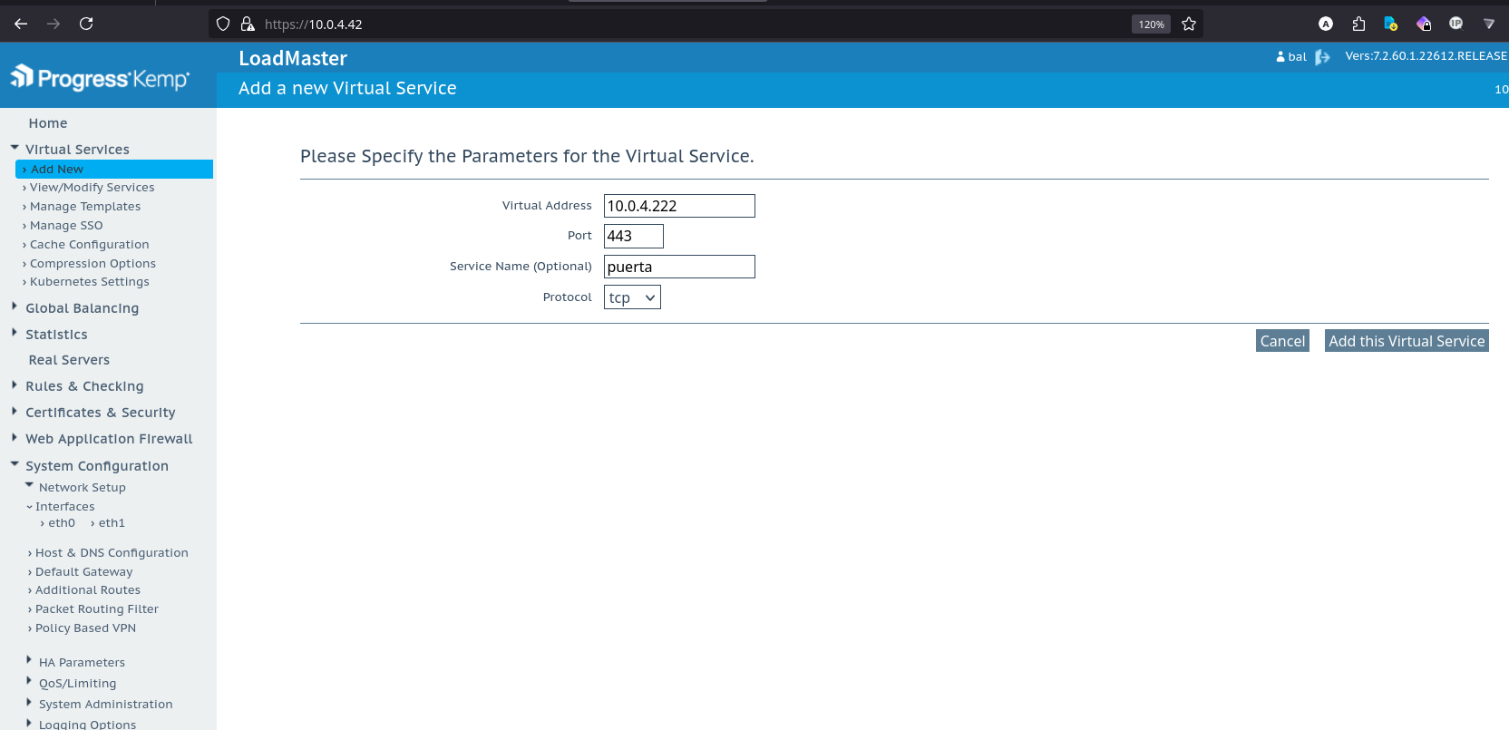Reload the page with the browser refresh icon
The height and width of the screenshot is (730, 1509).
(86, 24)
